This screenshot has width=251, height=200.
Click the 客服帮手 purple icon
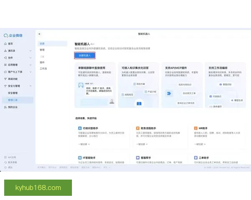(x=138, y=158)
